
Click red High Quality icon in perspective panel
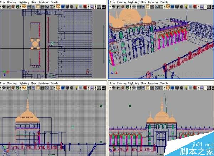point(195,6)
